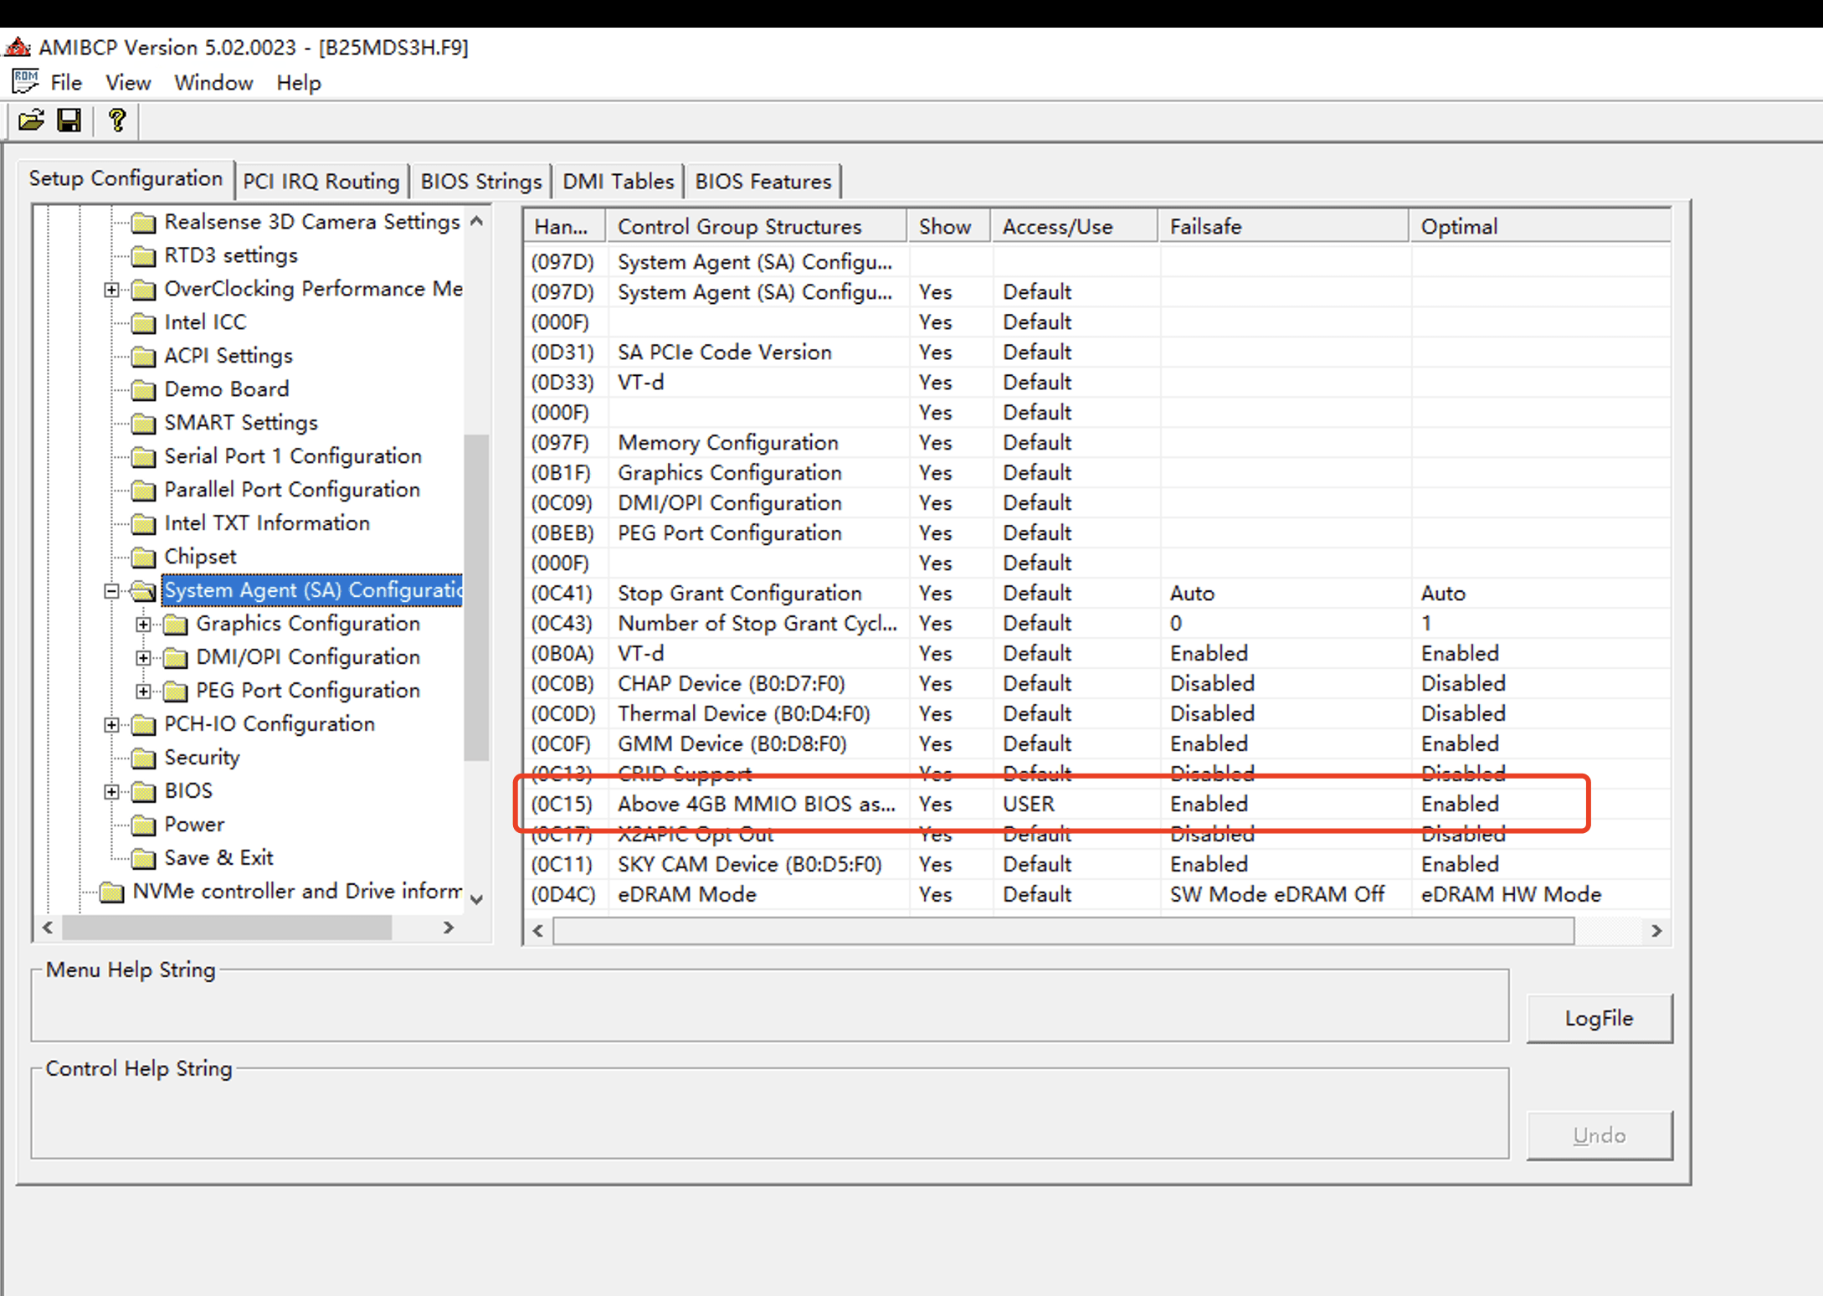
Task: Switch to the BIOS Strings tab
Action: tap(480, 182)
